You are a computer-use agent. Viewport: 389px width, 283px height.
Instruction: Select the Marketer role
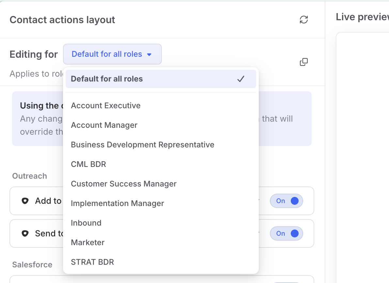pos(88,243)
